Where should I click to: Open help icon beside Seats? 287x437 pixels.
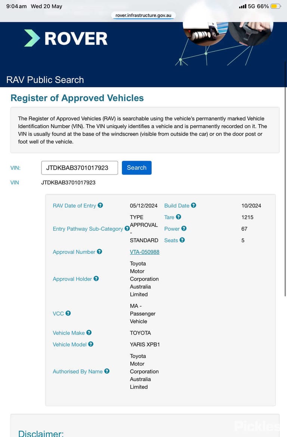pos(182,240)
